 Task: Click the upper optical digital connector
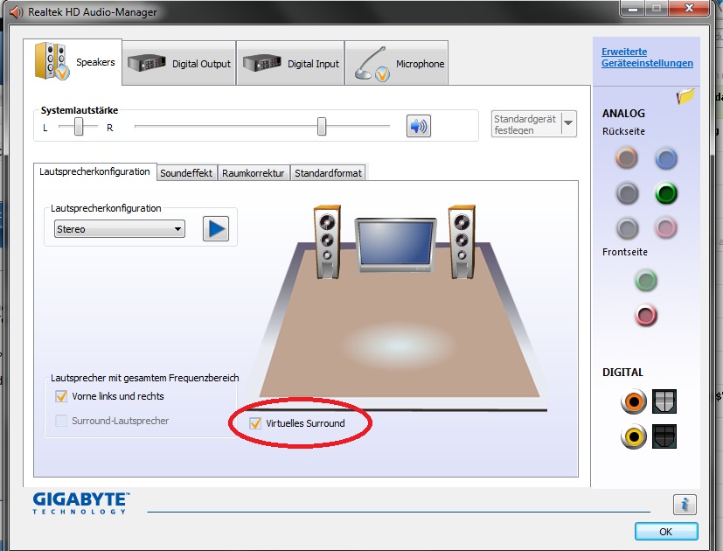tap(664, 401)
